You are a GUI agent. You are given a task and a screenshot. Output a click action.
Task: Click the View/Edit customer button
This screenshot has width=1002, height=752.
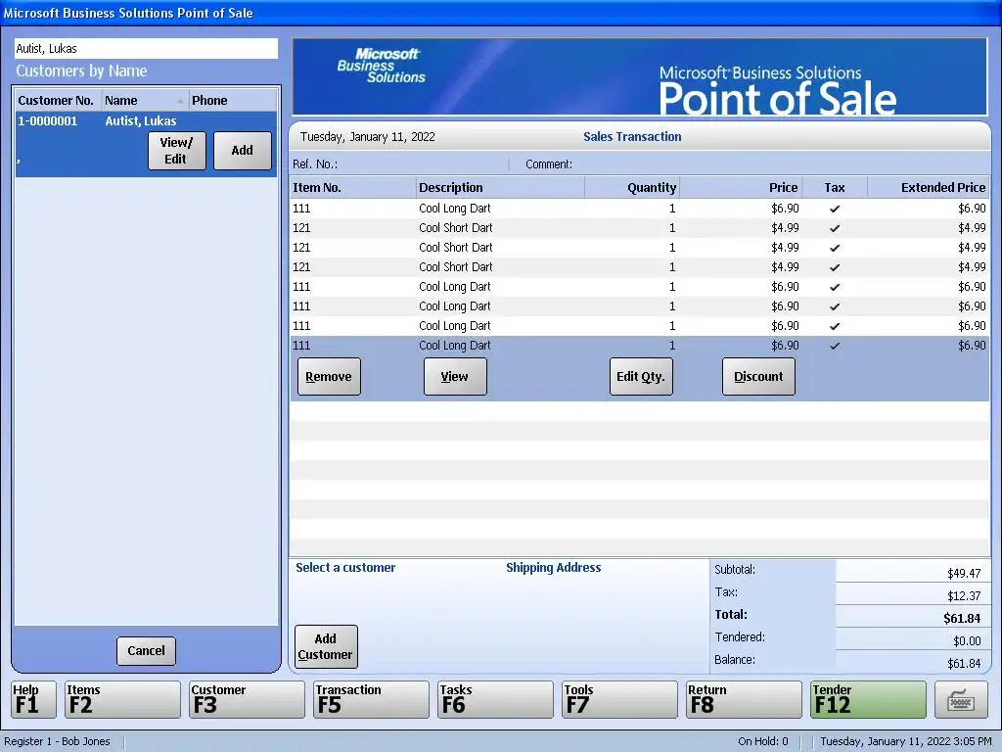(176, 151)
